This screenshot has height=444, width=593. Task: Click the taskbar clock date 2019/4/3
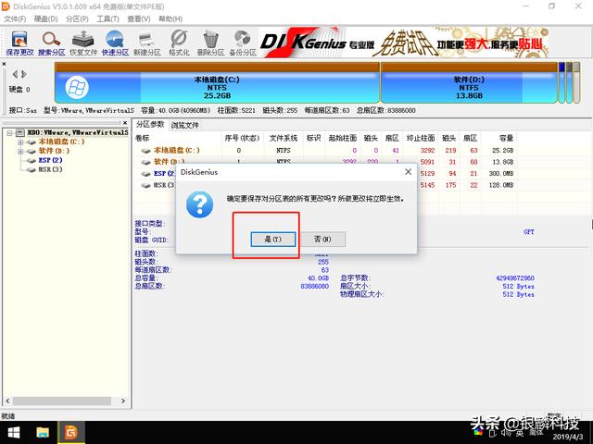(x=568, y=437)
